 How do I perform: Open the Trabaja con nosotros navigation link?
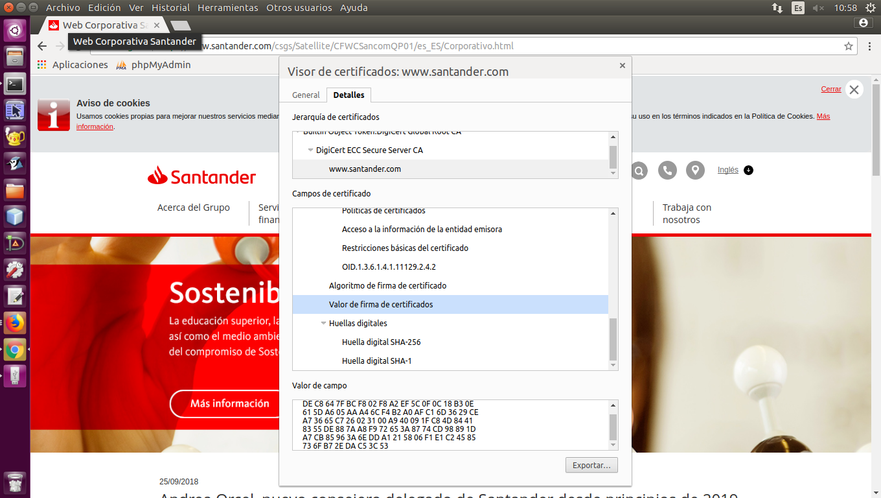(687, 214)
